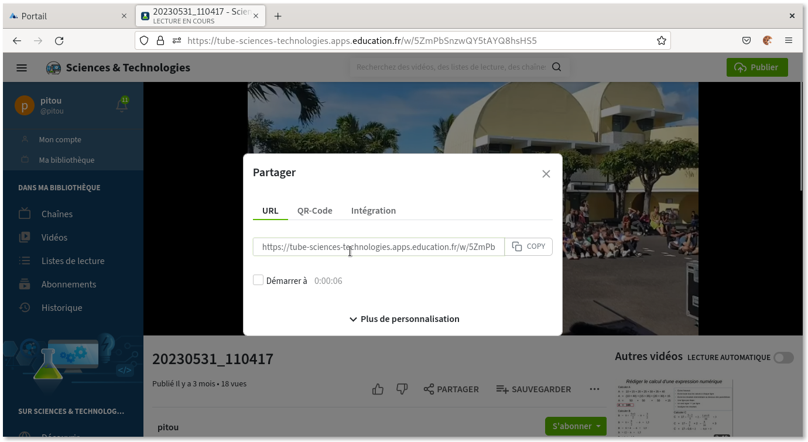The width and height of the screenshot is (808, 442).
Task: Switch to the Intégration tab
Action: 373,211
